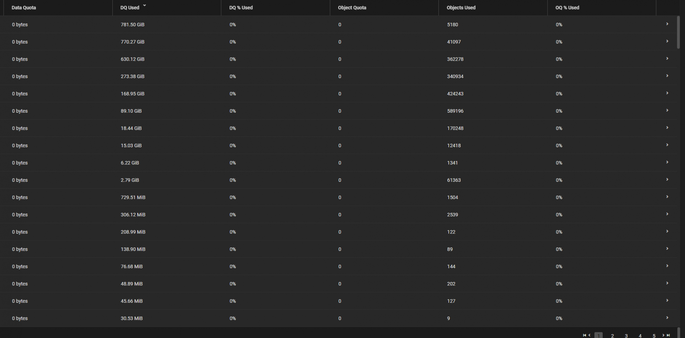Select the 15.03 GiB cell
The image size is (685, 338).
131,145
